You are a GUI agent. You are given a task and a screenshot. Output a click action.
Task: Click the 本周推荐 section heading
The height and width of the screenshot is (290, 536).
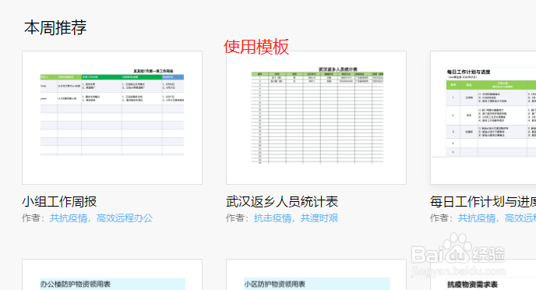click(55, 28)
